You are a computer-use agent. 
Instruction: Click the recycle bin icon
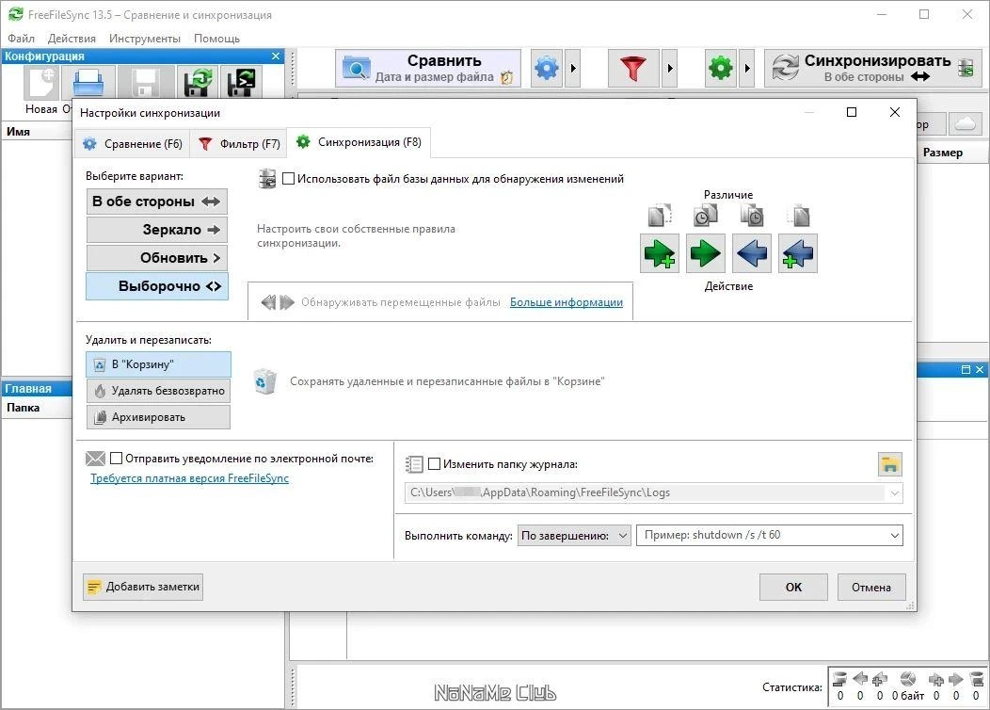(x=265, y=381)
